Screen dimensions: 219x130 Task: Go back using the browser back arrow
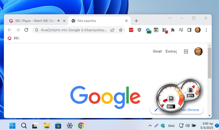pos(10,30)
